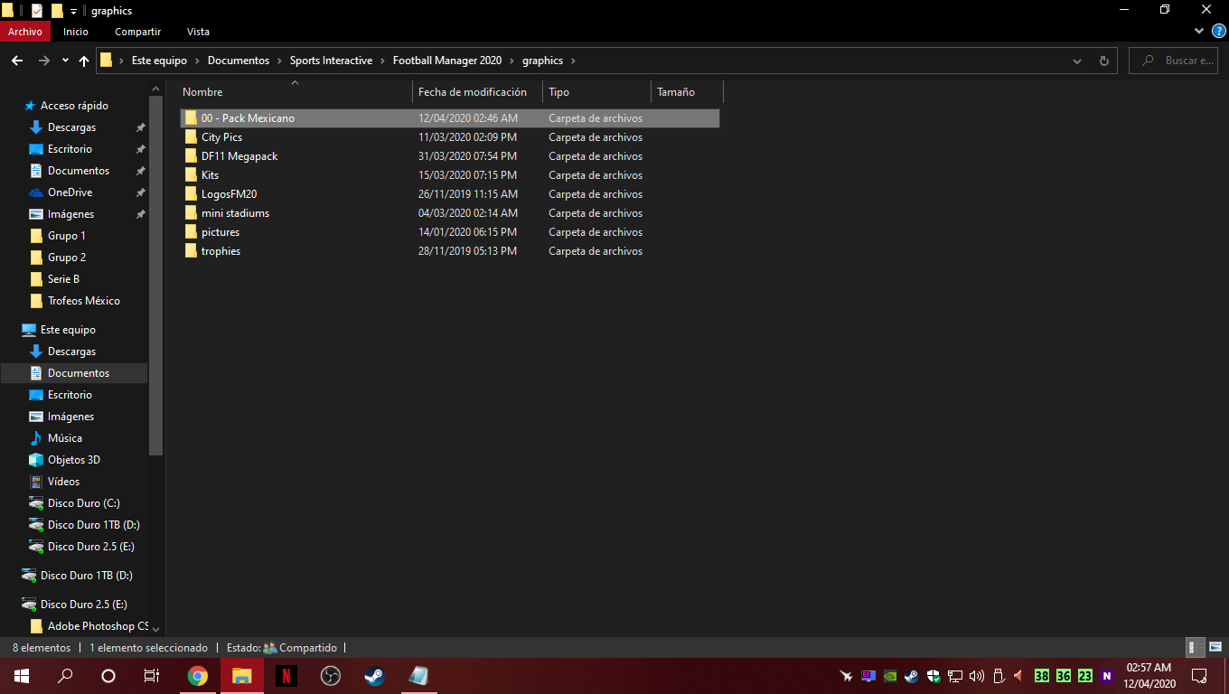Open Steam from taskbar
Viewport: 1229px width, 694px height.
(x=374, y=676)
